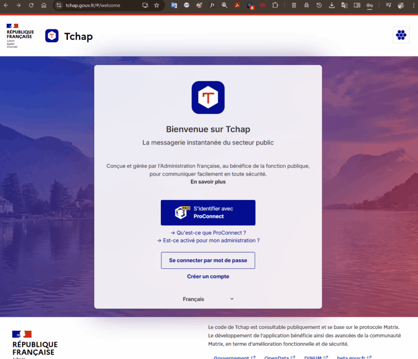Open the media controls playlist icon

pyautogui.click(x=388, y=5)
